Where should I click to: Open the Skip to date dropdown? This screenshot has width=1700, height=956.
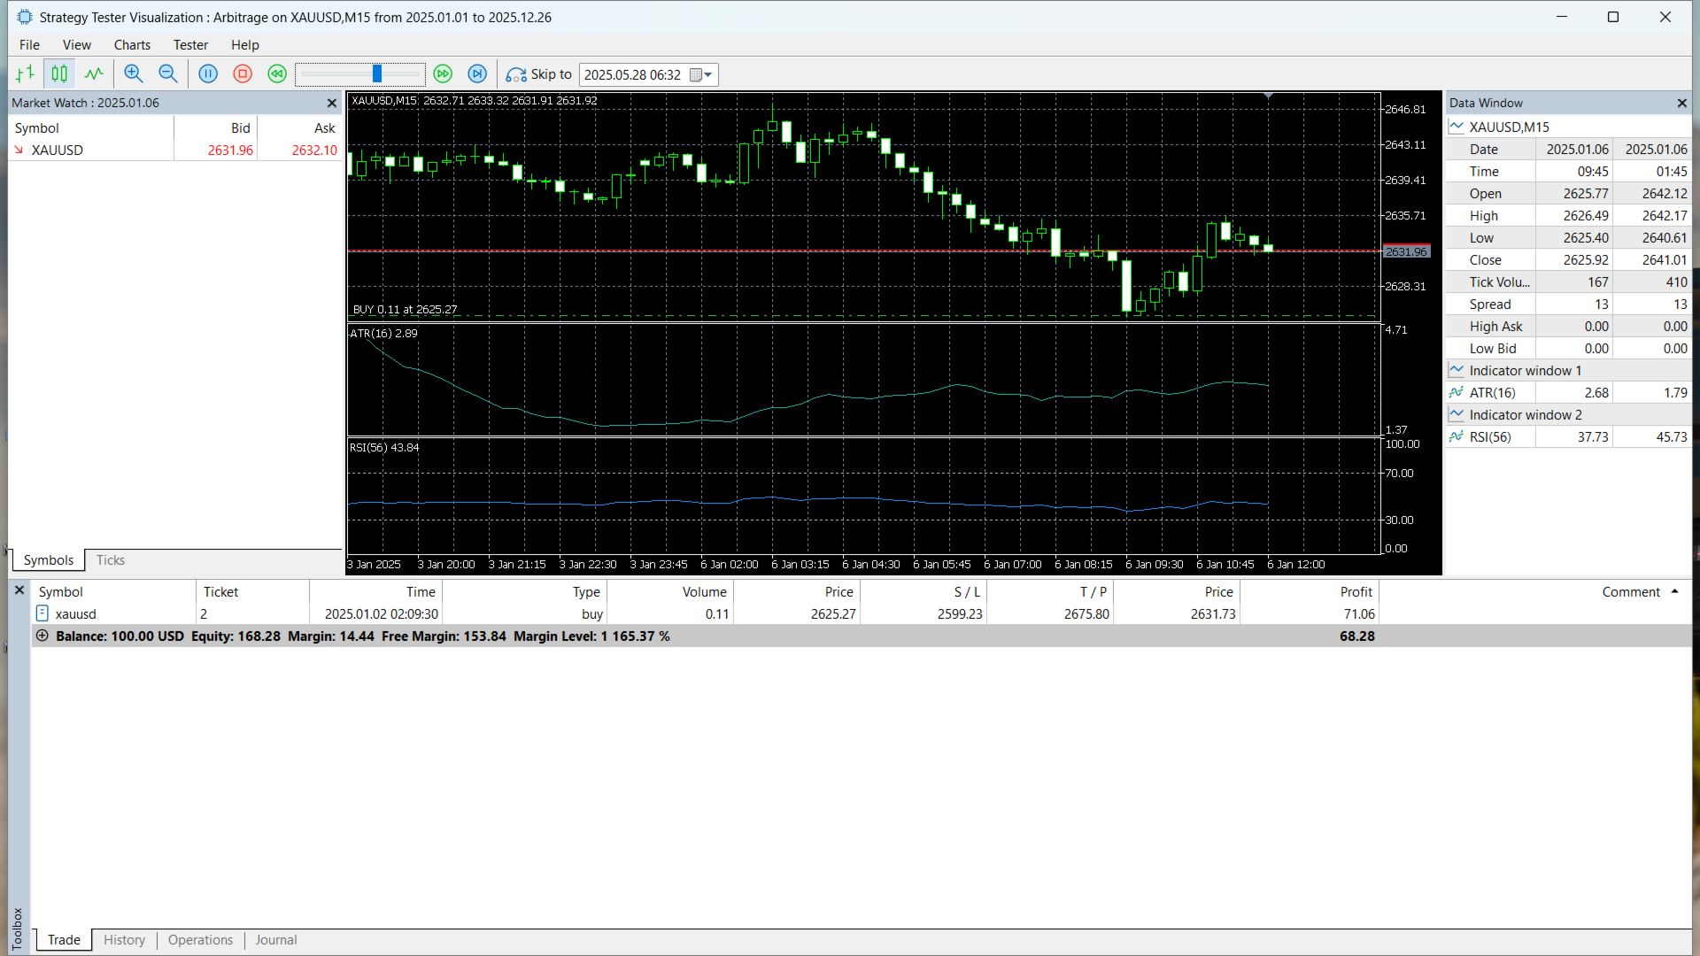(x=707, y=75)
